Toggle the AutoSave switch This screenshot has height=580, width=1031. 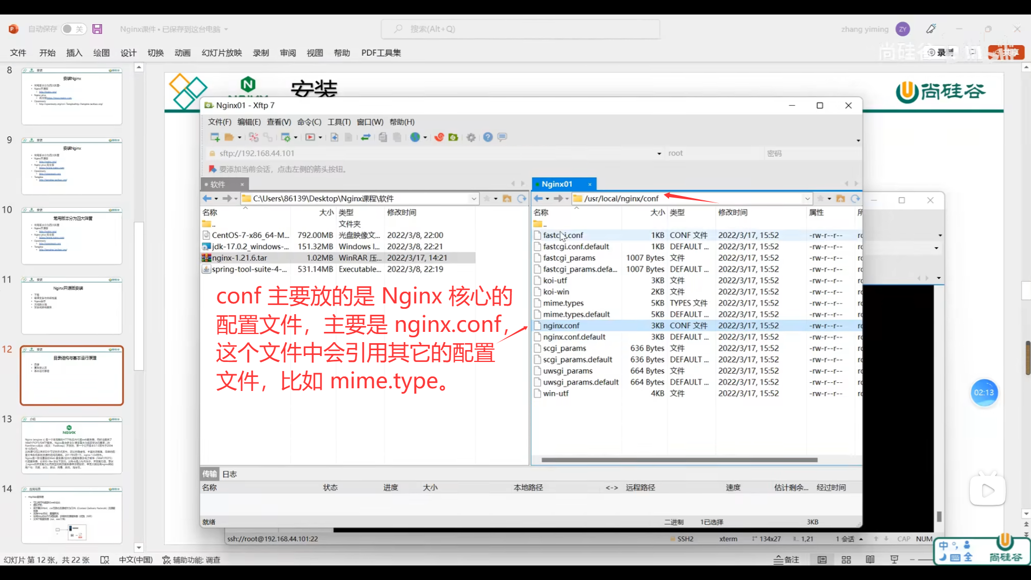pyautogui.click(x=73, y=29)
